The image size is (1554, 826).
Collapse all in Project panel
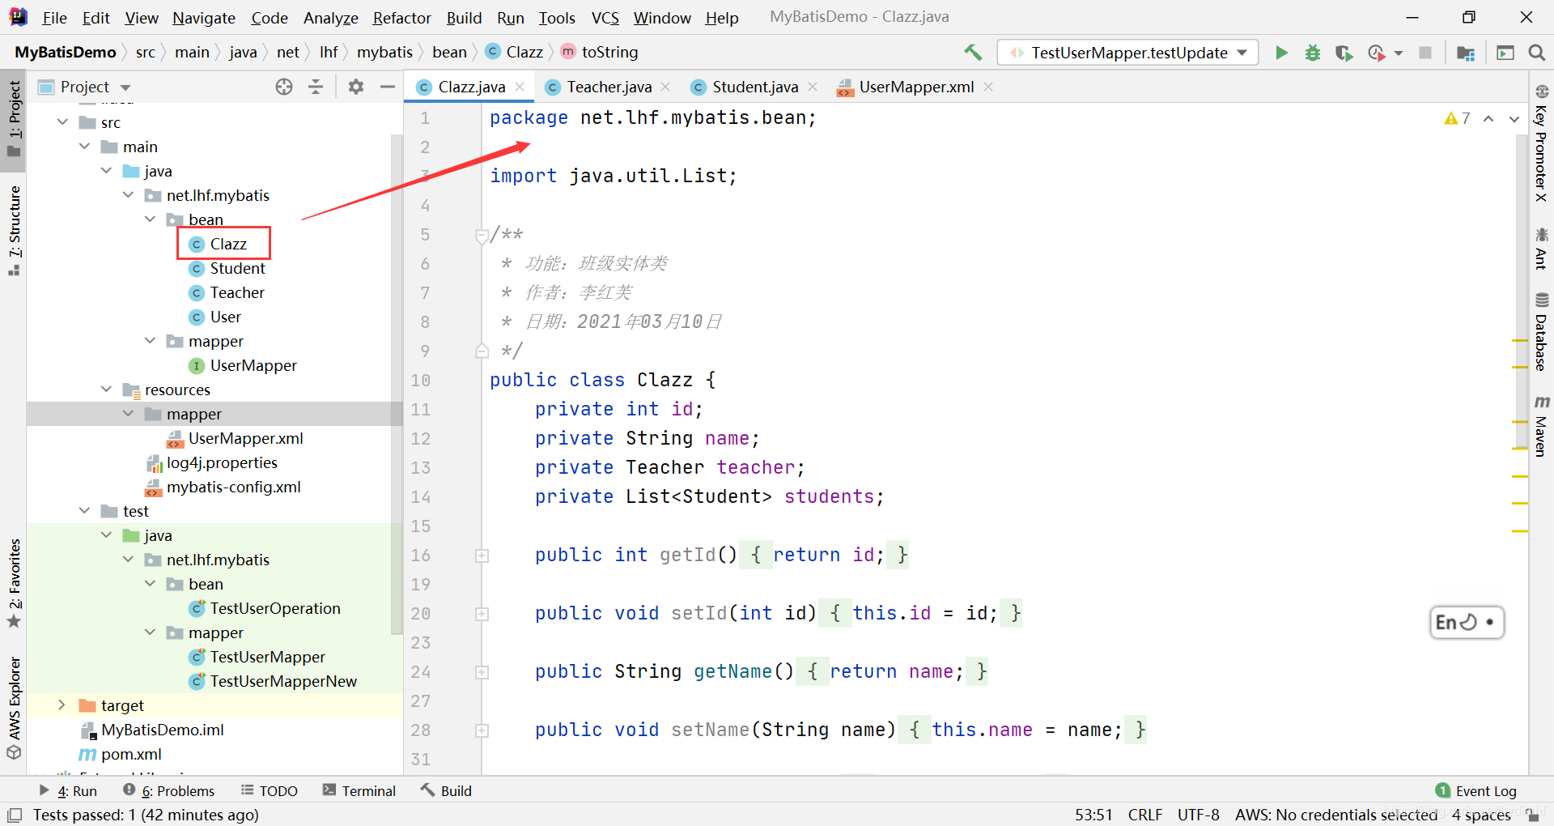point(316,87)
